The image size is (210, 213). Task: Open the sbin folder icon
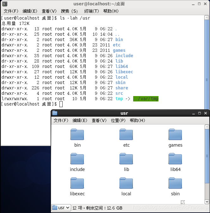(x=175, y=183)
